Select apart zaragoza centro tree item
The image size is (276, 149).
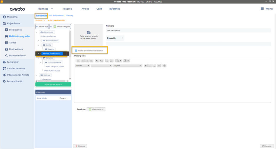(x=55, y=67)
